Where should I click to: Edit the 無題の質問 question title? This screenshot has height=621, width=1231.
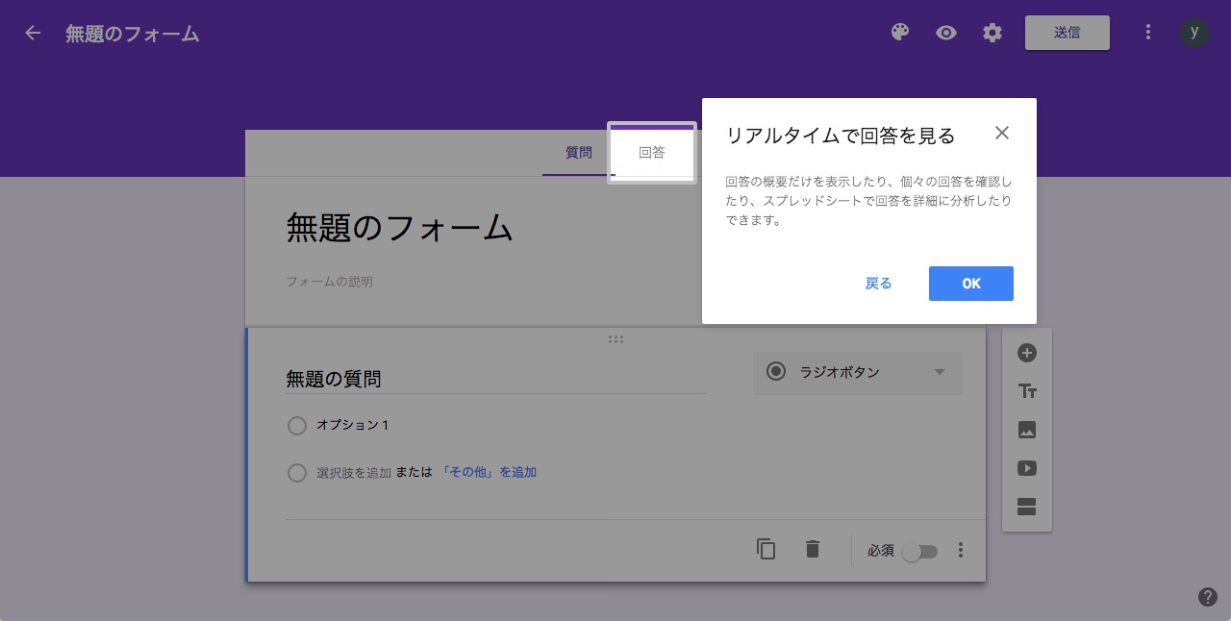495,380
